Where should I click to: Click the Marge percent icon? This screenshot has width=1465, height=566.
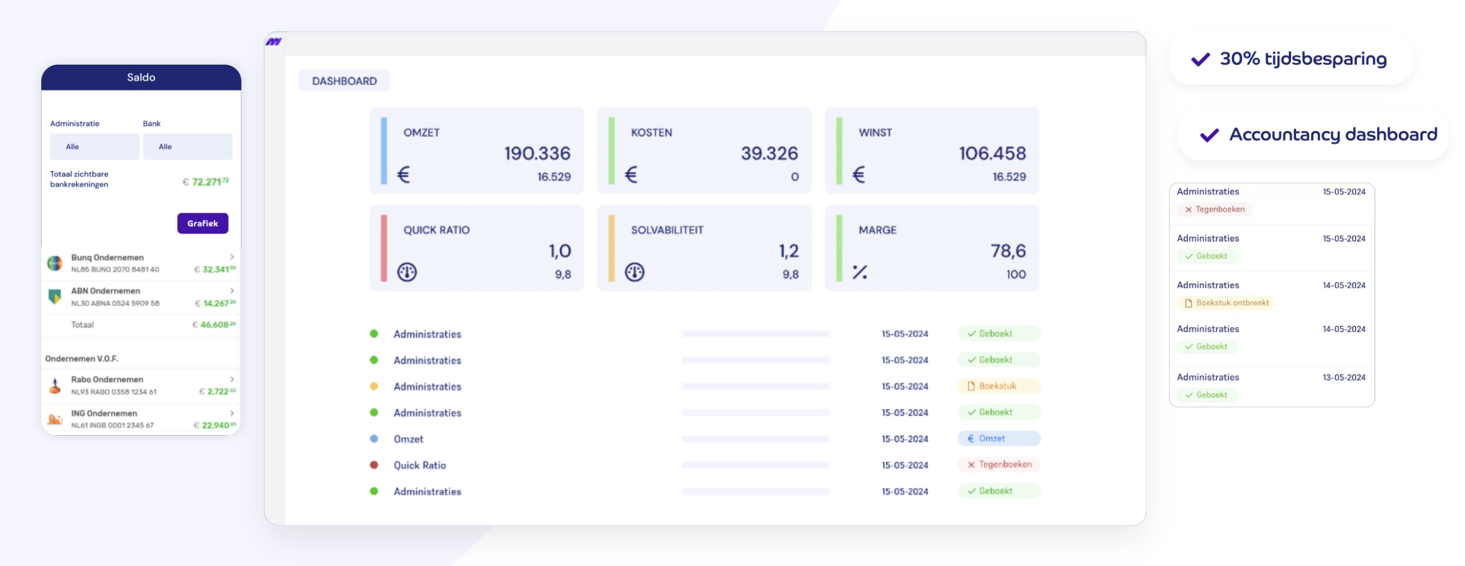[x=859, y=272]
